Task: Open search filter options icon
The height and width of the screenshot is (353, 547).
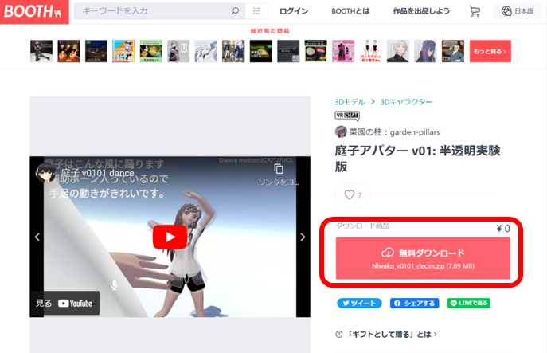Action: [256, 12]
